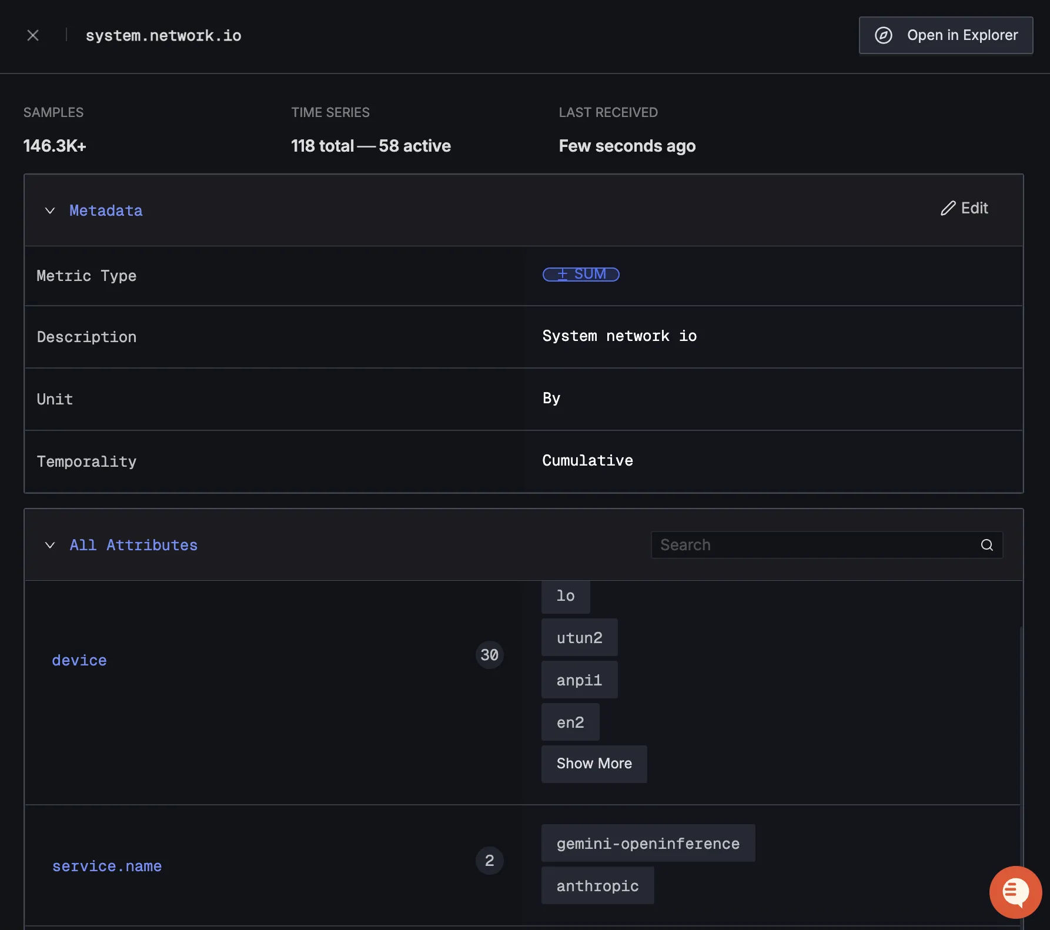Screen dimensions: 1050x930
Task: Close the system.network.io metric panel
Action: tap(33, 35)
